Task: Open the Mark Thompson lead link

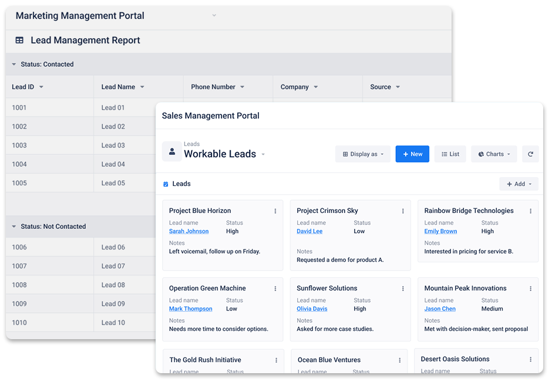Action: 190,309
